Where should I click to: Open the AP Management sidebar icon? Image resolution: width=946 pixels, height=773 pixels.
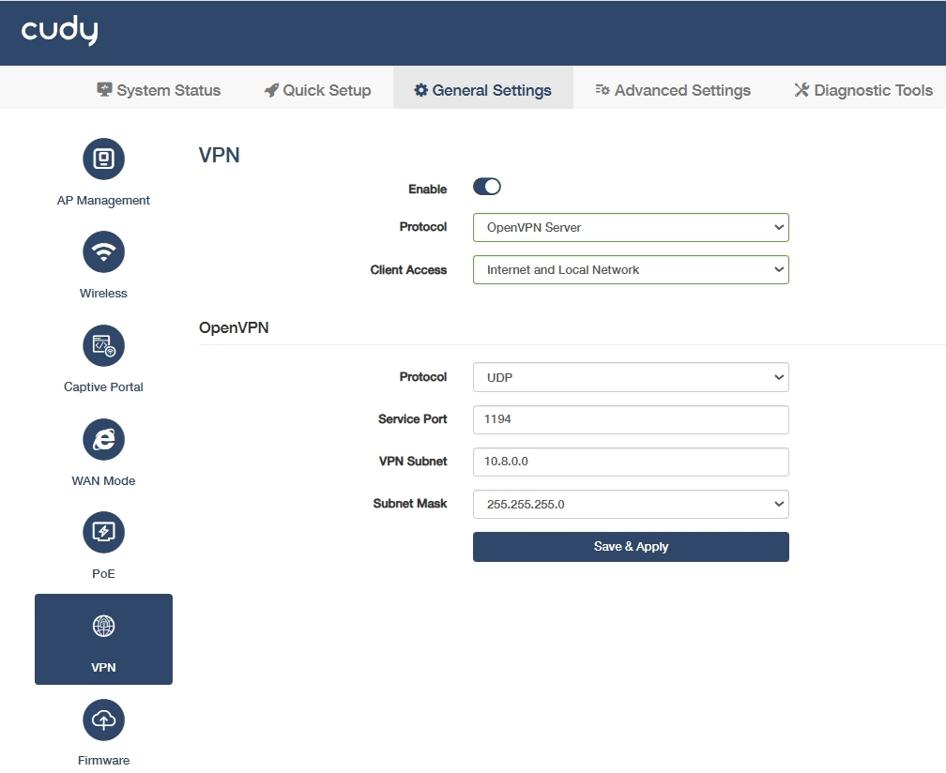(x=104, y=159)
